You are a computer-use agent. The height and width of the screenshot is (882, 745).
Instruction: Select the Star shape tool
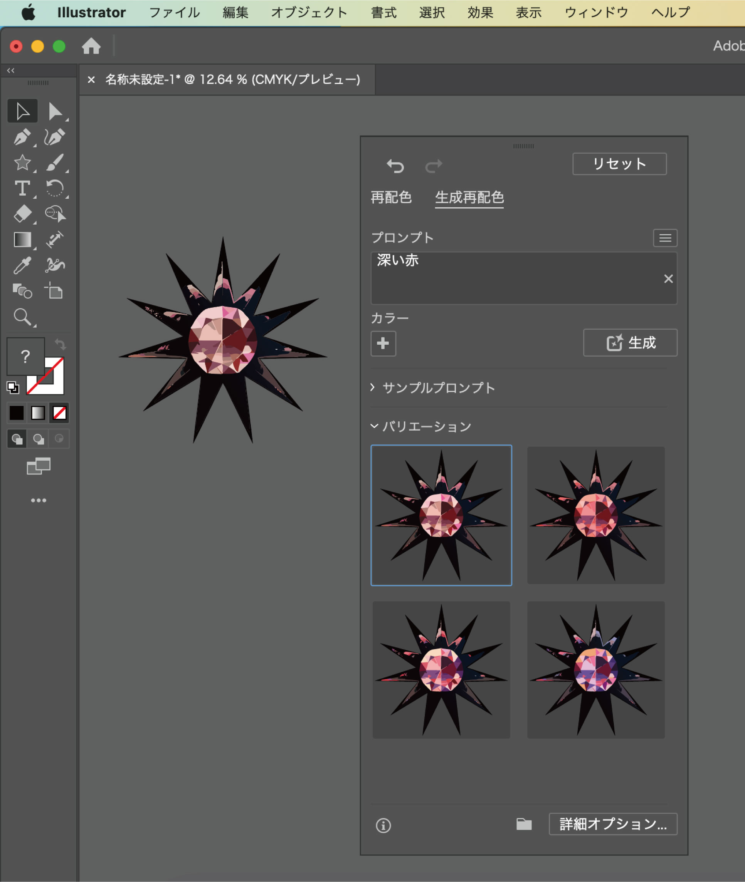point(22,163)
